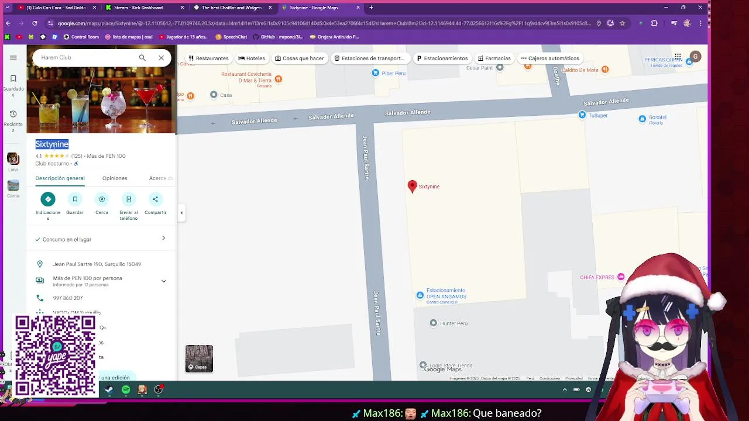The height and width of the screenshot is (421, 749).
Task: Click the url address bar
Action: (325, 23)
